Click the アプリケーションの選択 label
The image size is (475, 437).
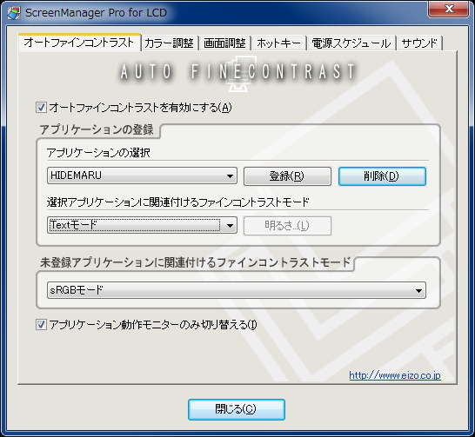98,153
